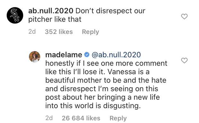The height and width of the screenshot is (123, 199).
Task: Click the "pitcher like that" text line
Action: click(x=55, y=20)
